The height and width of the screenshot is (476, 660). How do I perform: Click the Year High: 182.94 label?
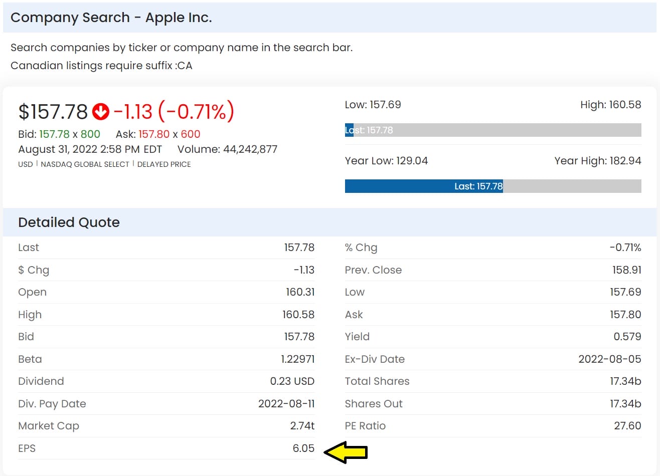597,161
